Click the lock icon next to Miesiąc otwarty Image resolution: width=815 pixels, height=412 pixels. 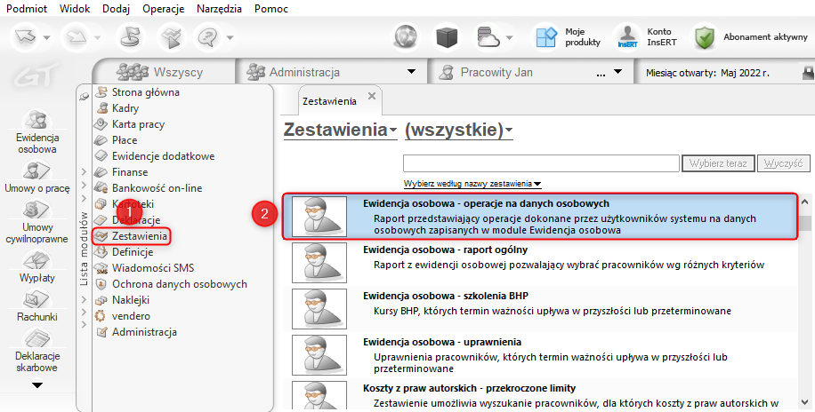[x=807, y=72]
